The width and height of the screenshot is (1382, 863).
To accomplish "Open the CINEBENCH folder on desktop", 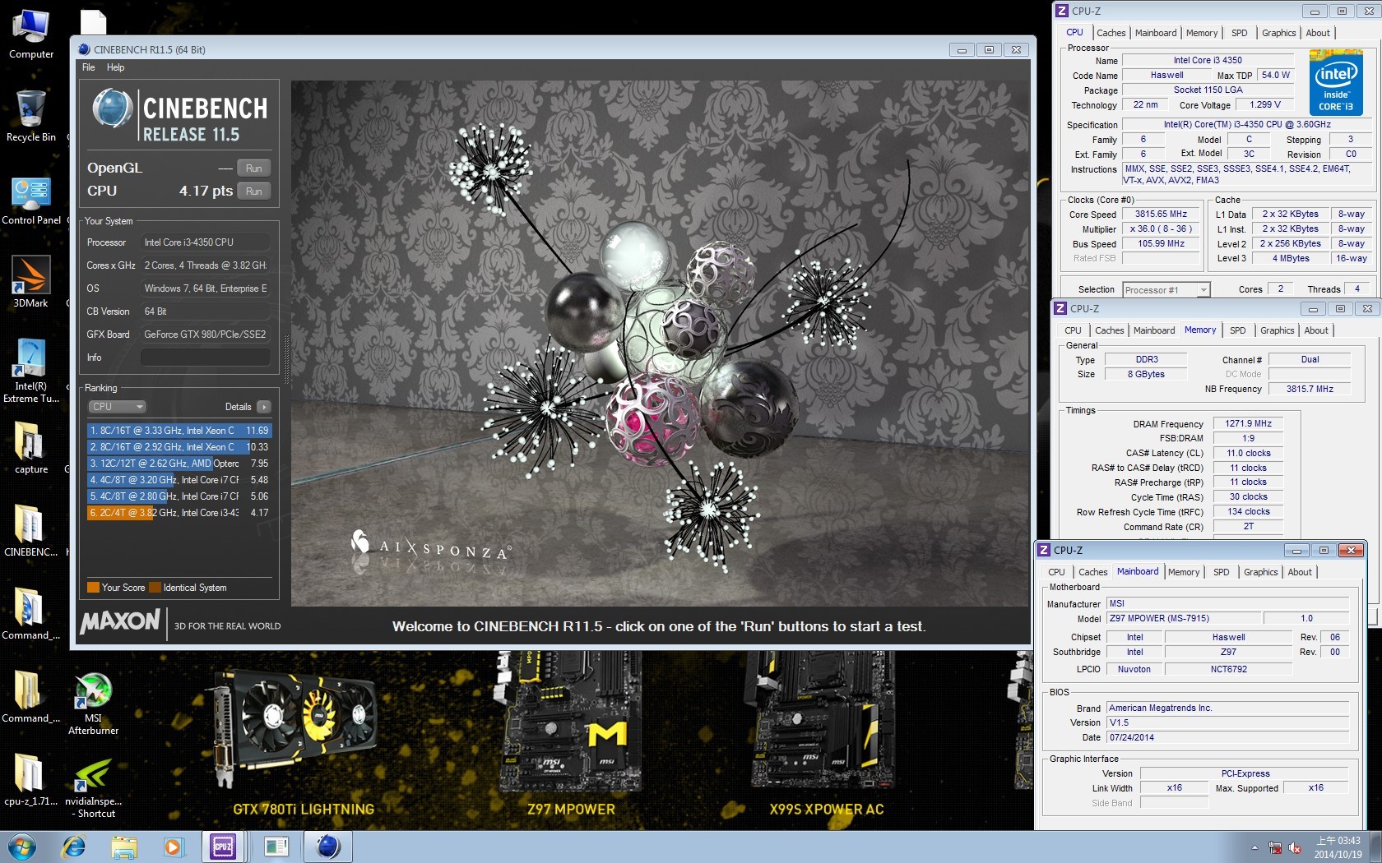I will coord(31,530).
